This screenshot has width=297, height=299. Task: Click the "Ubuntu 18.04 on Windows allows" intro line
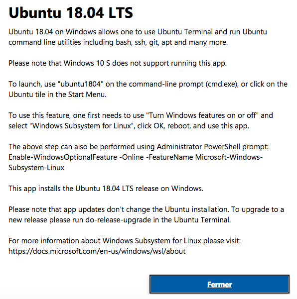138,32
